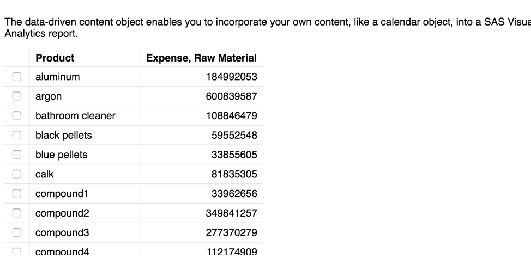Mark the compound1 checkbox
This screenshot has height=258, width=531.
pos(16,194)
